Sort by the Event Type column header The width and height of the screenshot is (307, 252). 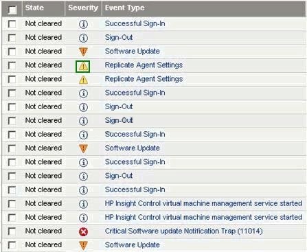click(125, 8)
